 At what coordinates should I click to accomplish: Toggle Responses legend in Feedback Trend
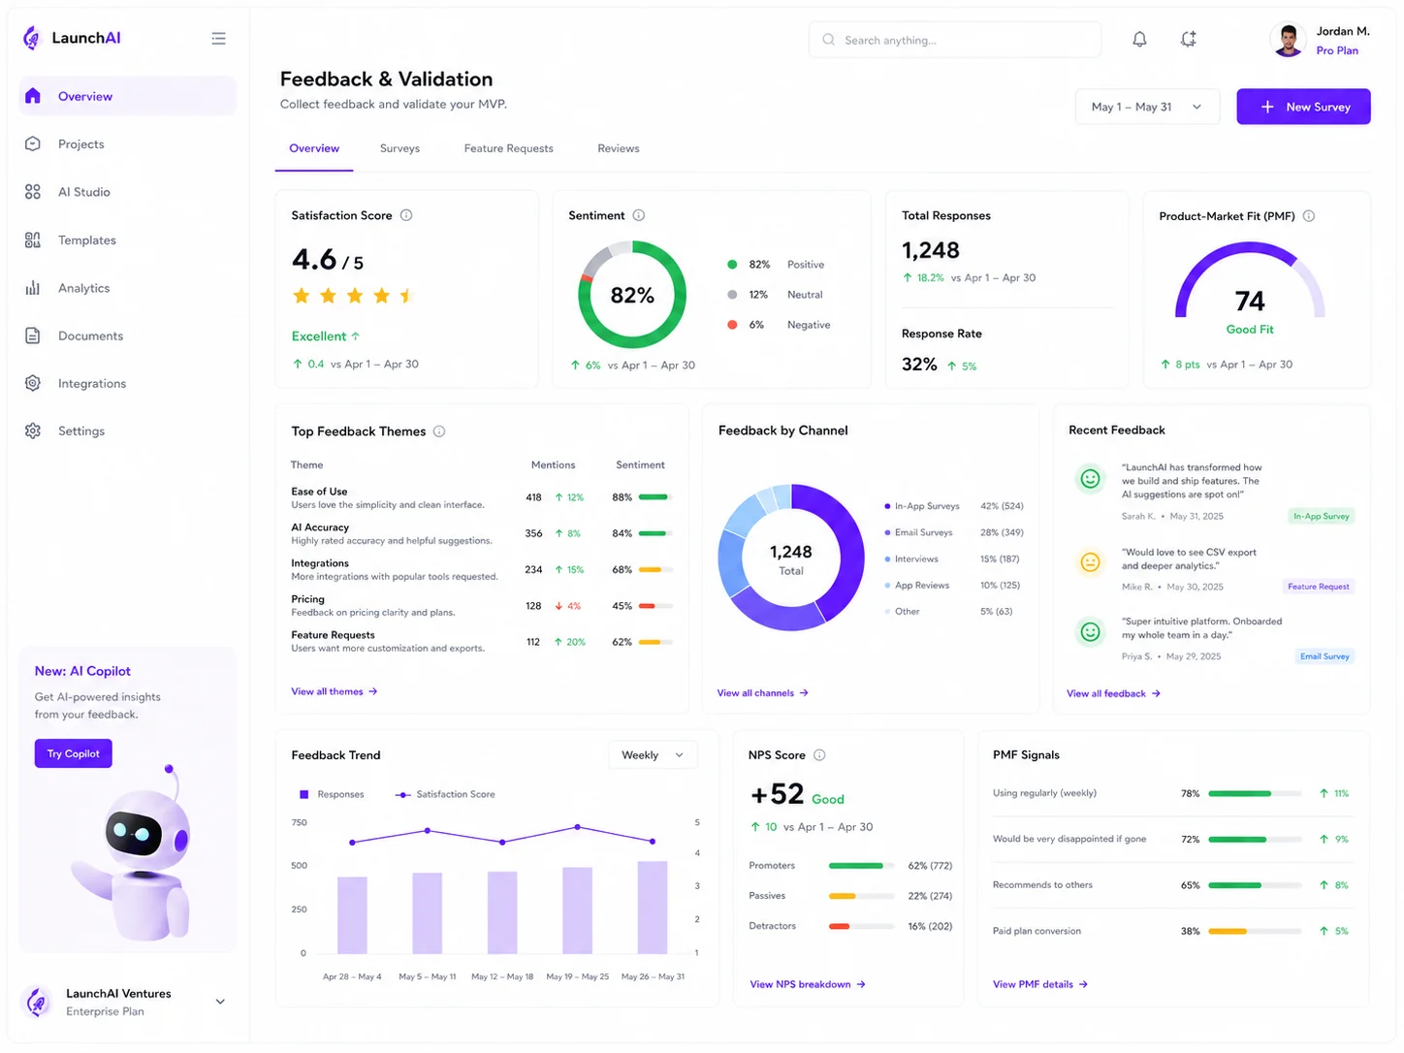coord(332,794)
